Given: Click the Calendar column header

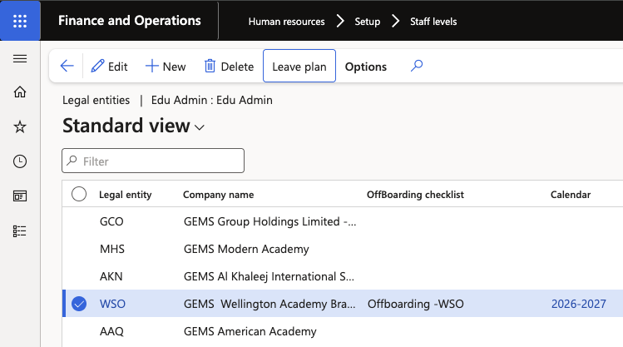Looking at the screenshot, I should click(x=571, y=195).
